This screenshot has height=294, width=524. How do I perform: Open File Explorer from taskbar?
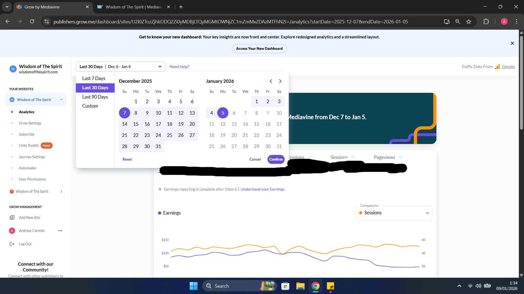[x=300, y=286]
